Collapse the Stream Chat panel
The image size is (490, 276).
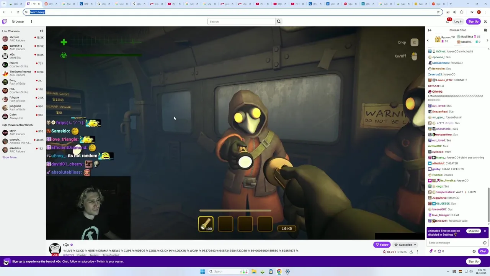430,30
